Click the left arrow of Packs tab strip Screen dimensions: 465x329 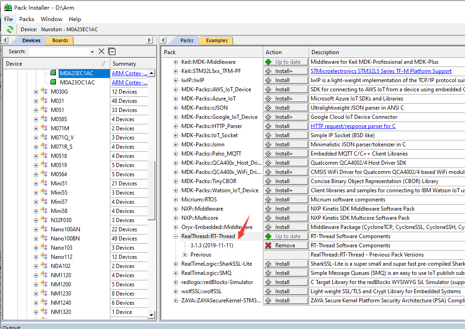[x=164, y=40]
